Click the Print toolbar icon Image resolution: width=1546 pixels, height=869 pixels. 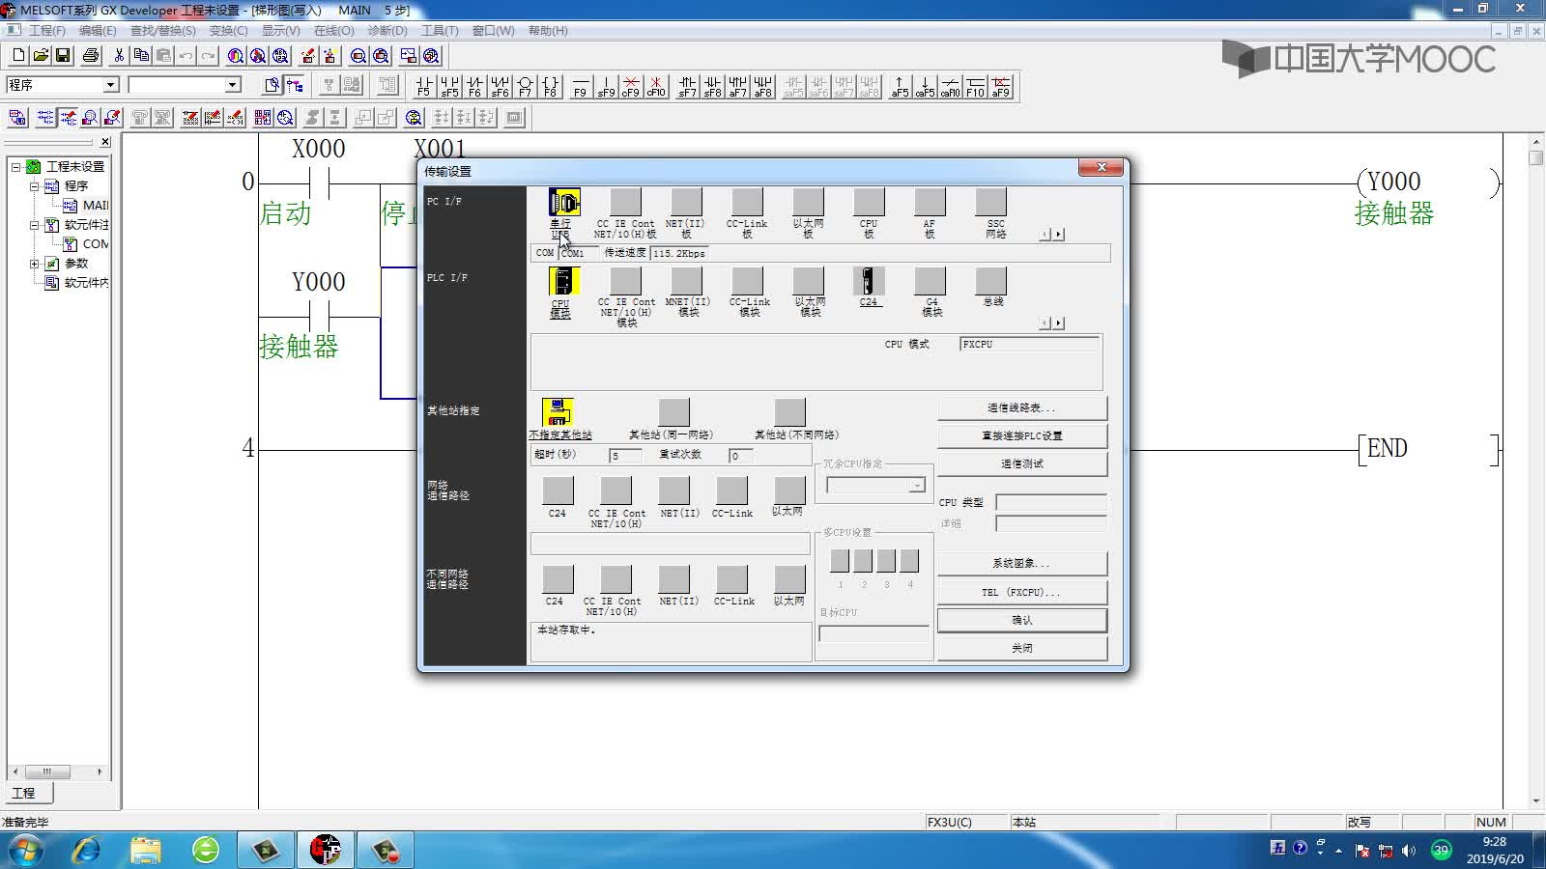[x=91, y=56]
